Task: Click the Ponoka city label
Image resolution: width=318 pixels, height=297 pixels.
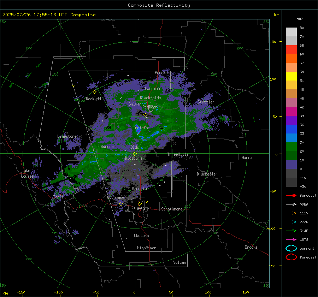Action: (161, 73)
